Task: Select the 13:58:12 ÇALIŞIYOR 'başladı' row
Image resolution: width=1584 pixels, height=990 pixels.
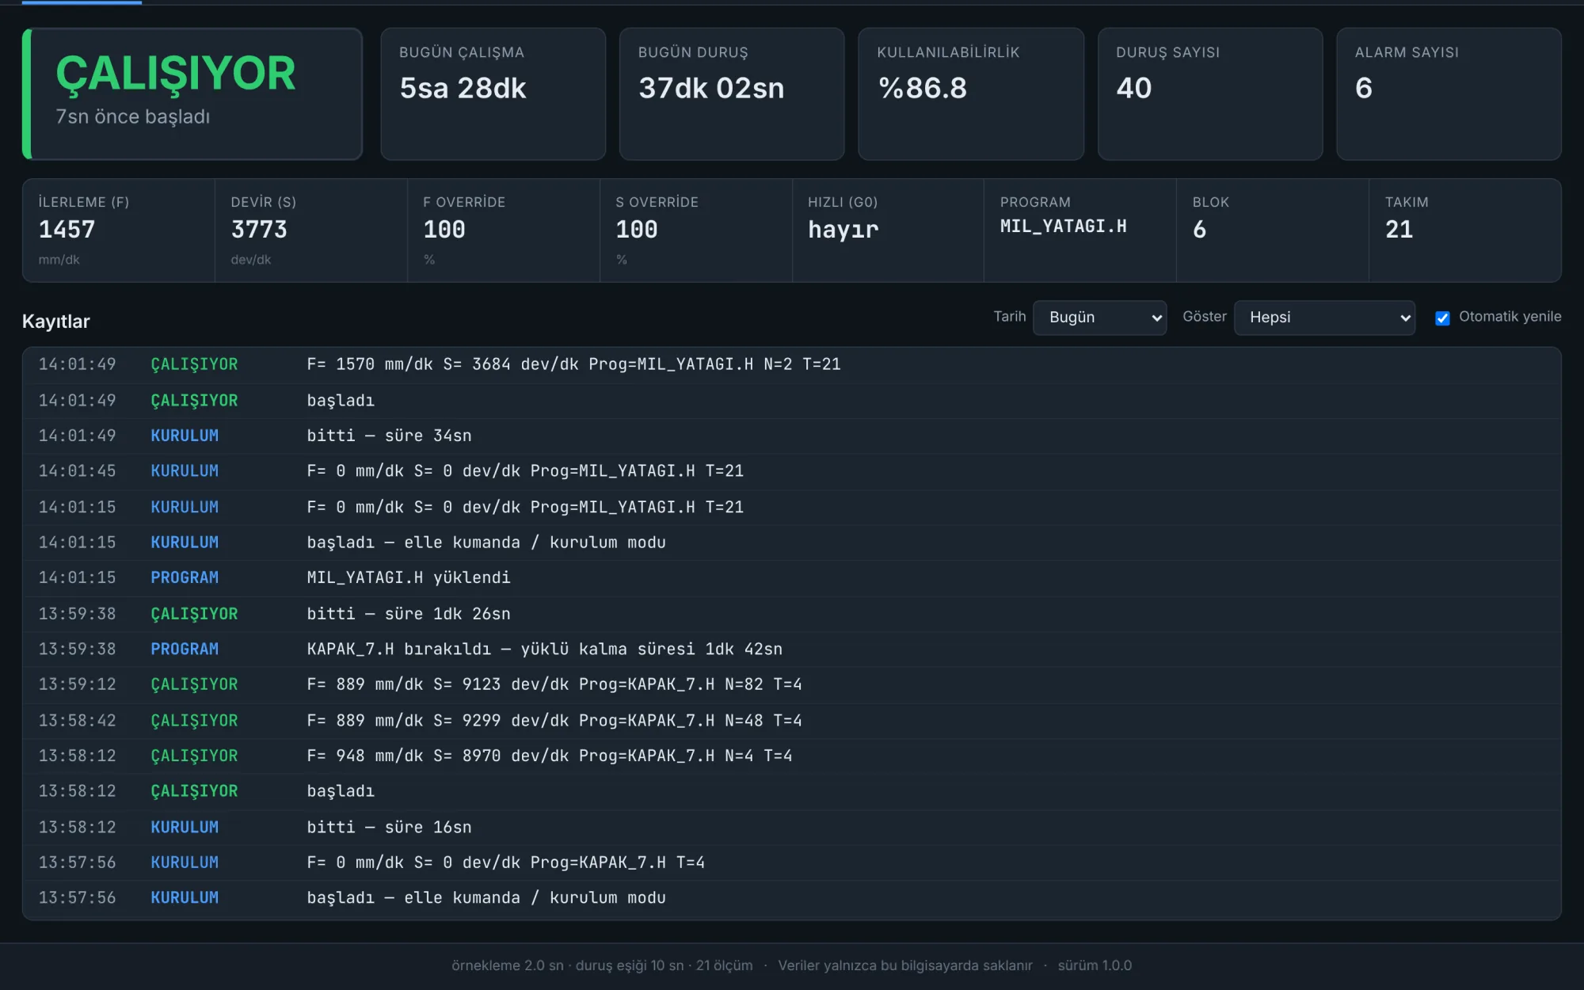Action: pos(792,791)
